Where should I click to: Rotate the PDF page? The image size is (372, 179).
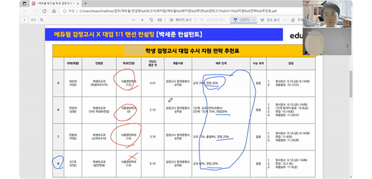(x=151, y=20)
